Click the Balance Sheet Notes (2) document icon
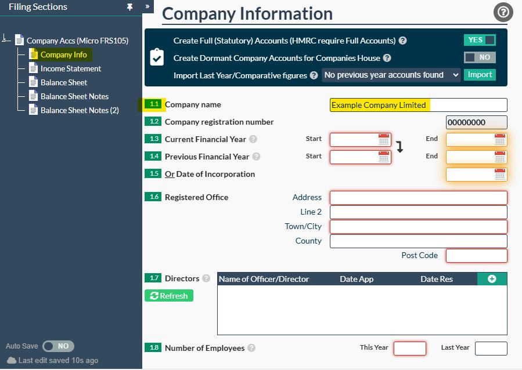The width and height of the screenshot is (522, 370). click(x=33, y=110)
